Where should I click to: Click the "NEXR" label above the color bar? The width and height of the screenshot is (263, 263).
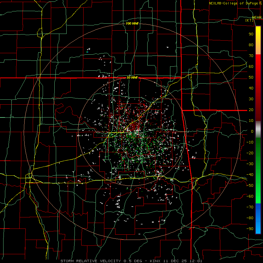coord(257,18)
